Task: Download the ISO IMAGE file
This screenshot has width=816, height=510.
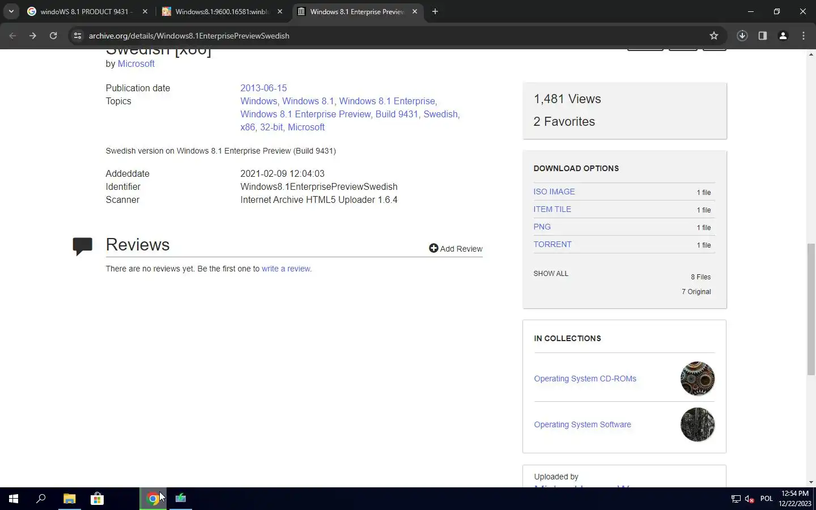Action: (554, 192)
